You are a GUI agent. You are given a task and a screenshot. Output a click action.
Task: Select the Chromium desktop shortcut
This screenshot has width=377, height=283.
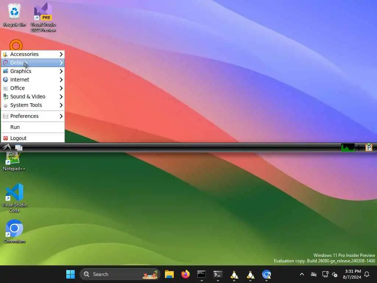(x=14, y=231)
